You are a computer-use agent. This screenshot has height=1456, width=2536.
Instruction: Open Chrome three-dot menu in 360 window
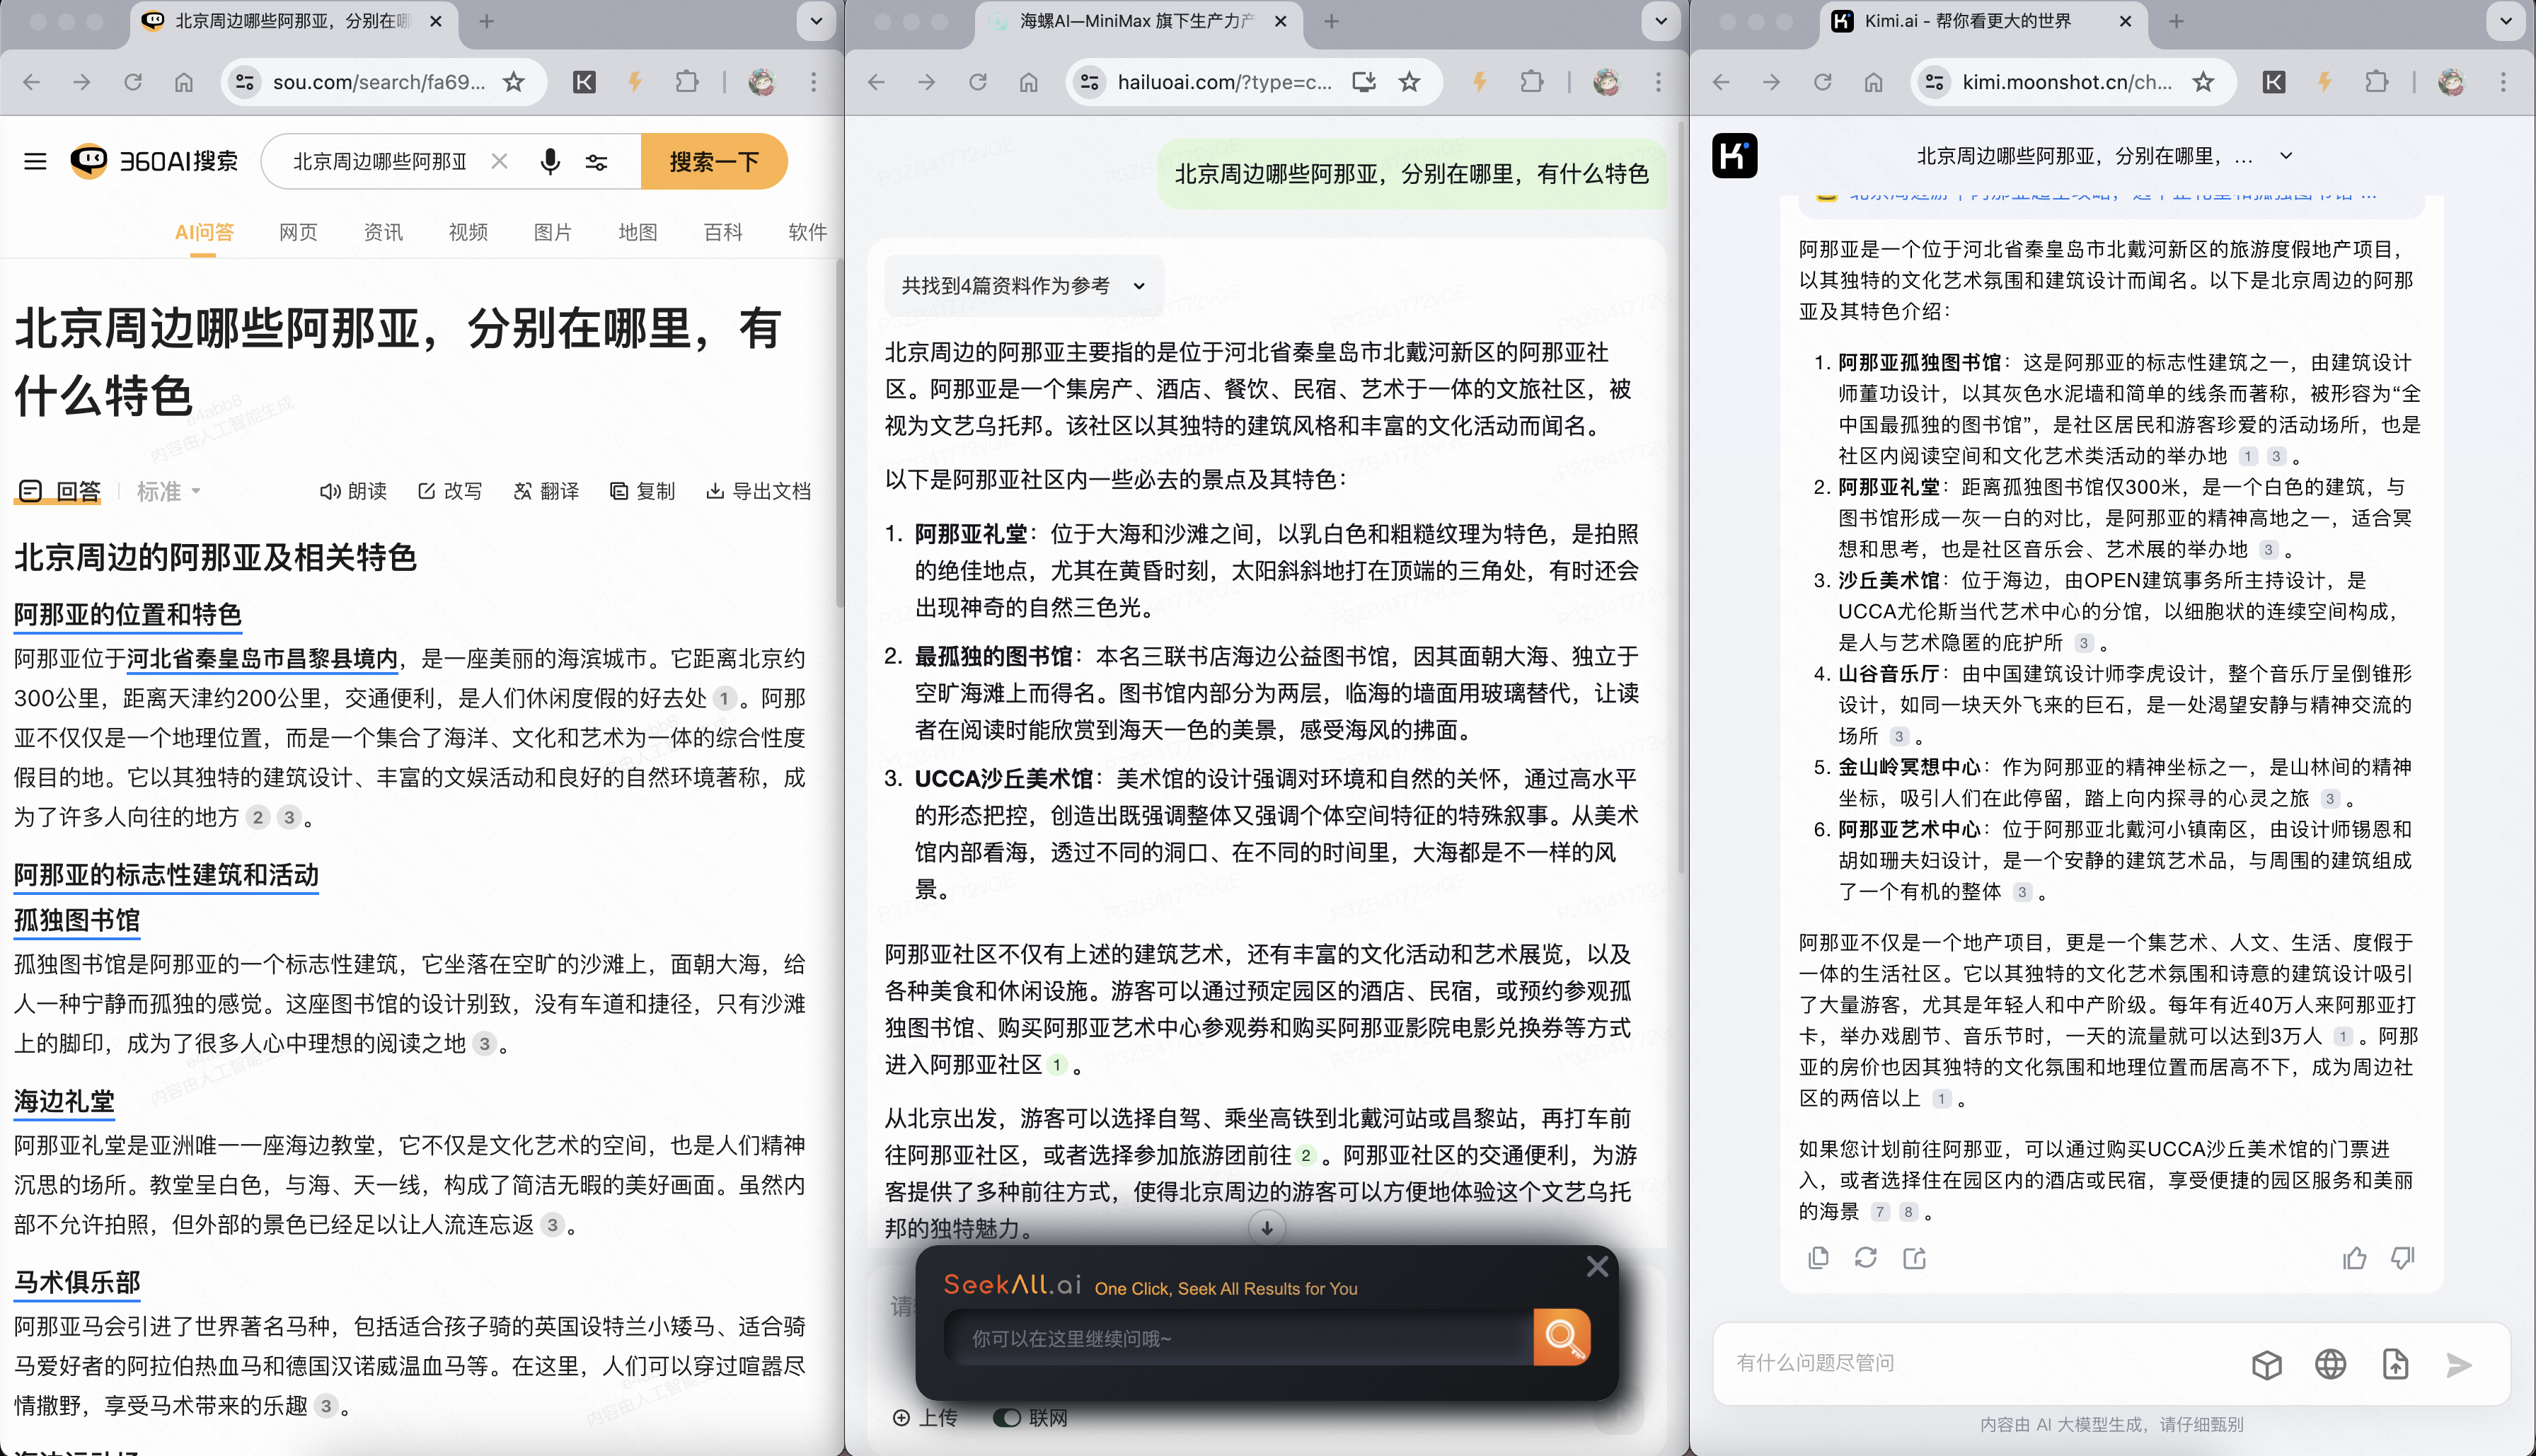(x=813, y=82)
